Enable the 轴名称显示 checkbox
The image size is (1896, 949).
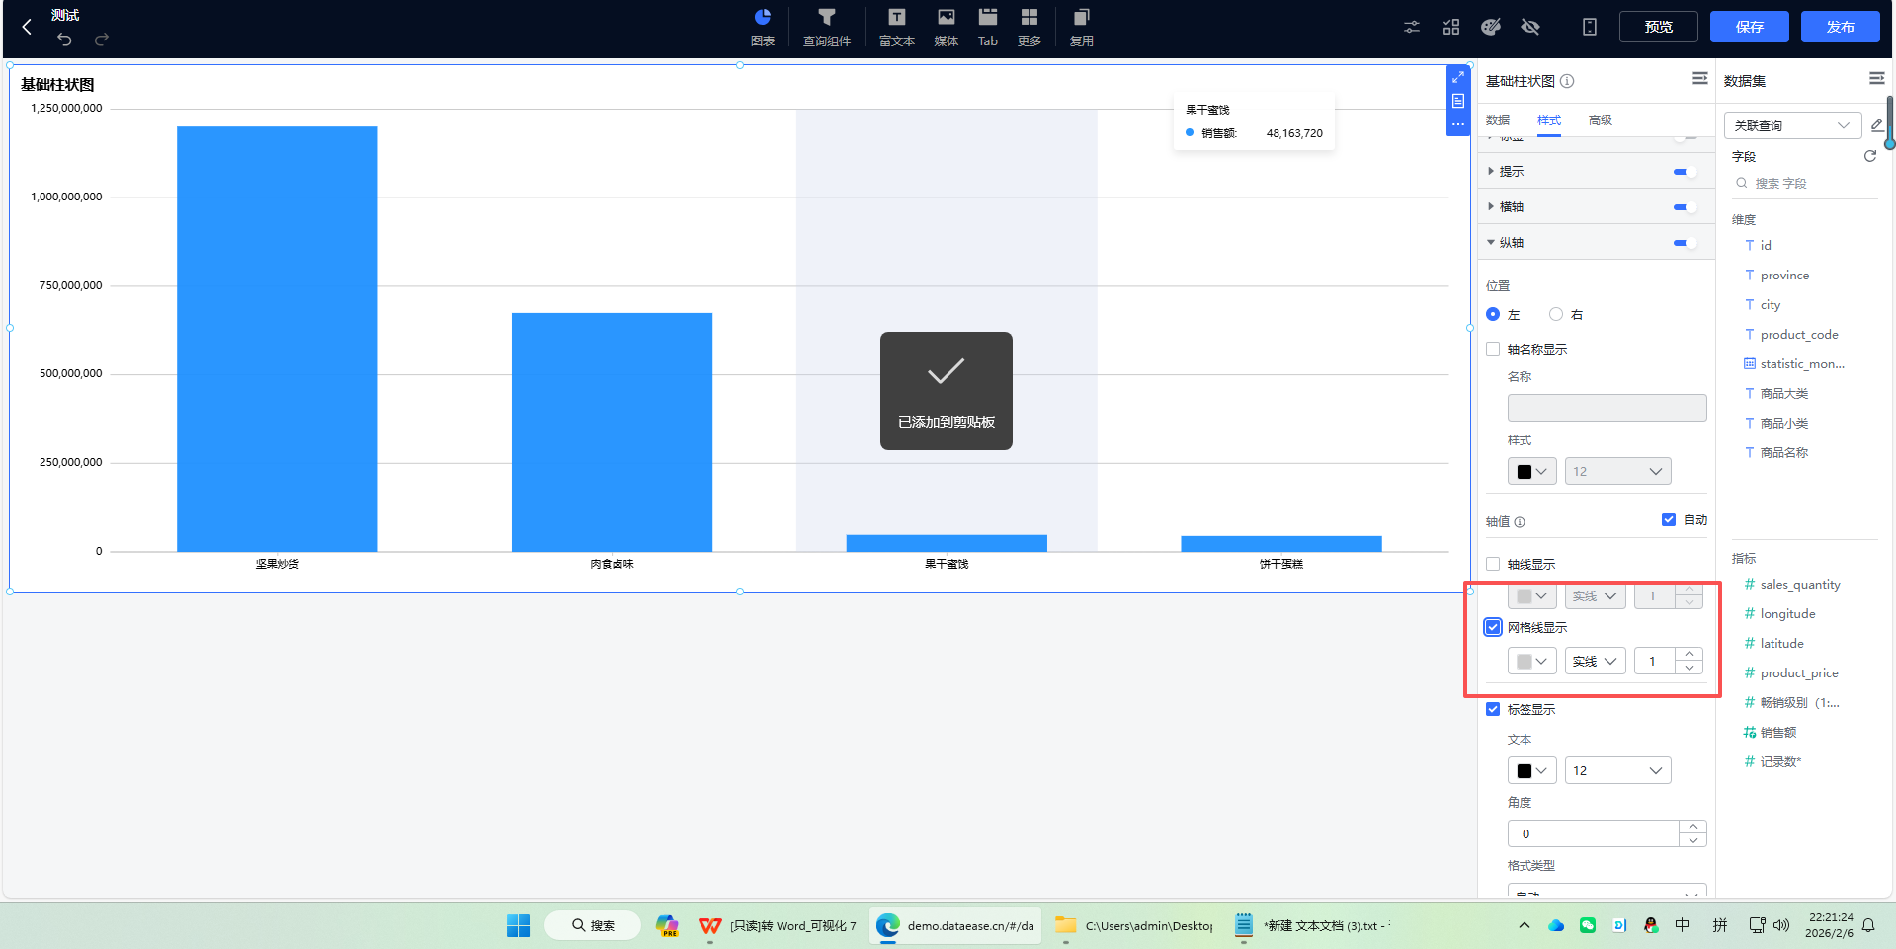(1493, 349)
